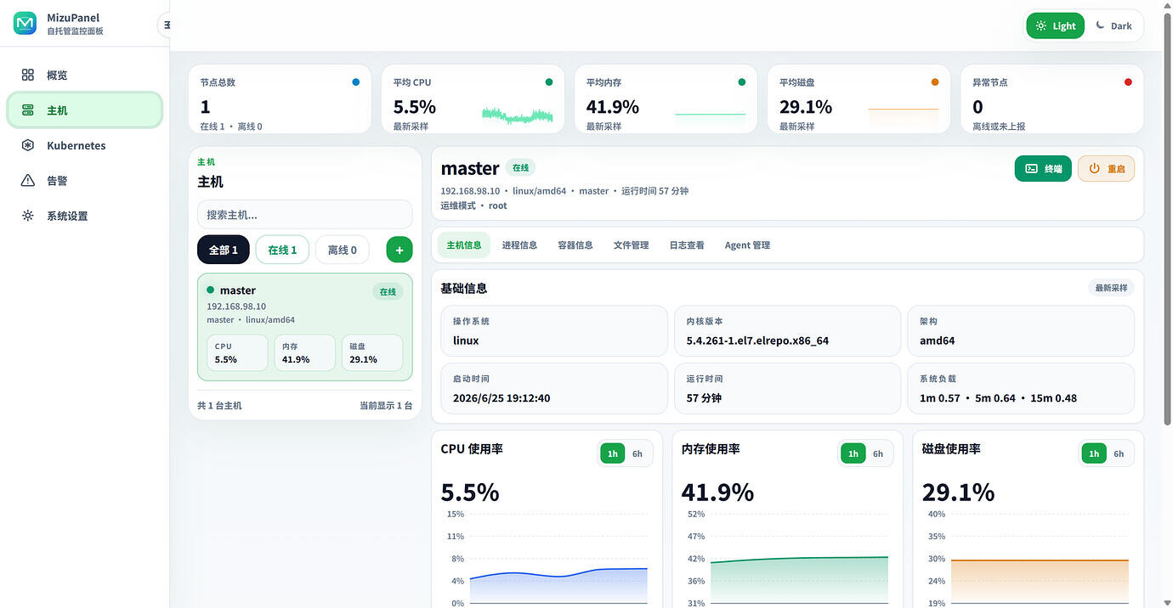Open the 概览 overview page
The height and width of the screenshot is (608, 1173).
pyautogui.click(x=84, y=75)
